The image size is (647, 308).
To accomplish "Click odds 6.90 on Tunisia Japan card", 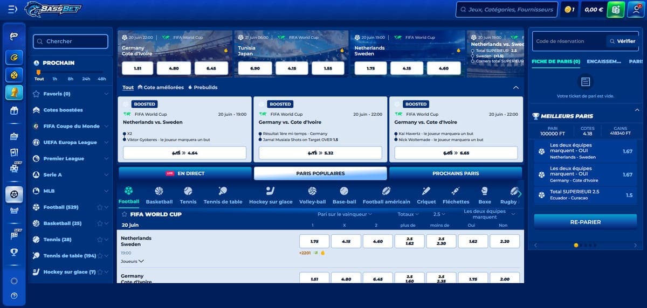I will coord(255,68).
